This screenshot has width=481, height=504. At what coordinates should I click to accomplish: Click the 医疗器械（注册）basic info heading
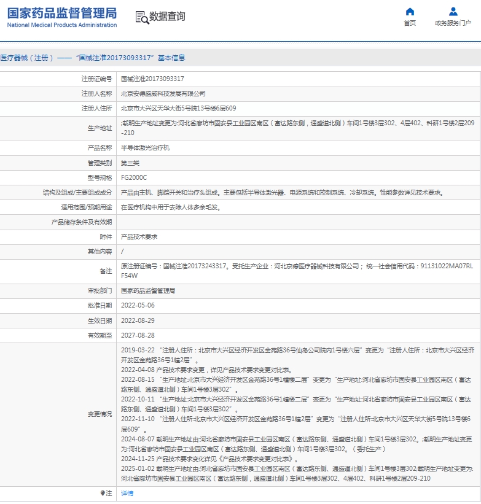(x=93, y=58)
